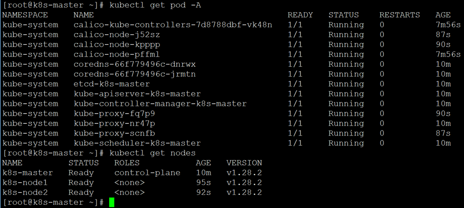Viewport: 464px width, 208px height.
Task: Select the k8s-node2 node name
Action: pos(25,193)
